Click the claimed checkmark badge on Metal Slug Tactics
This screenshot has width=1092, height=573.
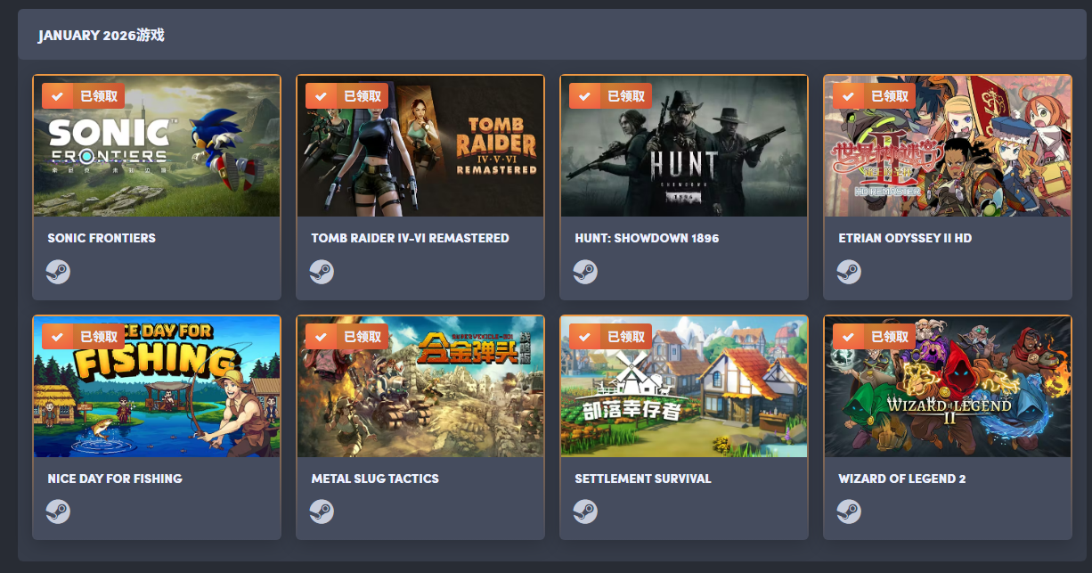pos(346,336)
